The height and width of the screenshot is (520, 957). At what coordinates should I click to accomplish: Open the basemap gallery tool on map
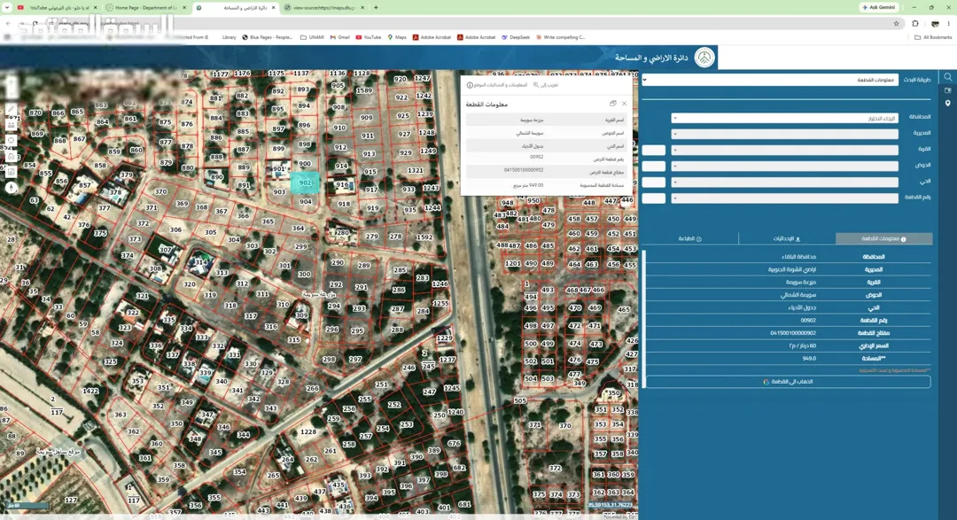click(x=11, y=172)
